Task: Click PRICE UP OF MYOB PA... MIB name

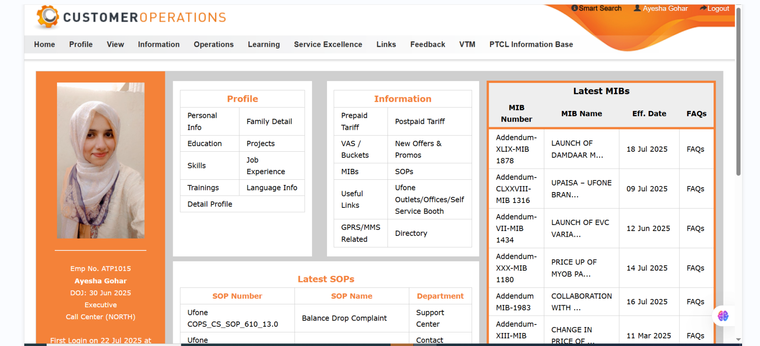Action: point(574,268)
